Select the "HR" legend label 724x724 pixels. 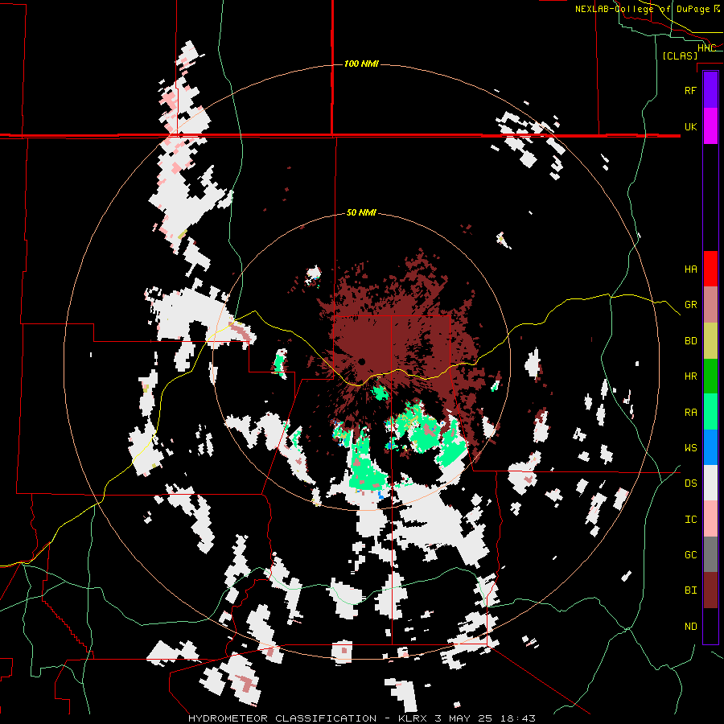pyautogui.click(x=690, y=376)
